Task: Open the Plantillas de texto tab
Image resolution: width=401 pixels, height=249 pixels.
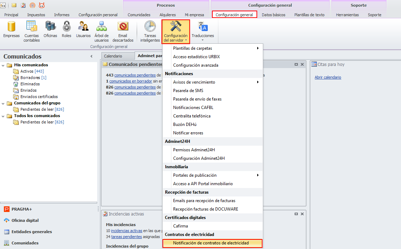Action: (309, 15)
